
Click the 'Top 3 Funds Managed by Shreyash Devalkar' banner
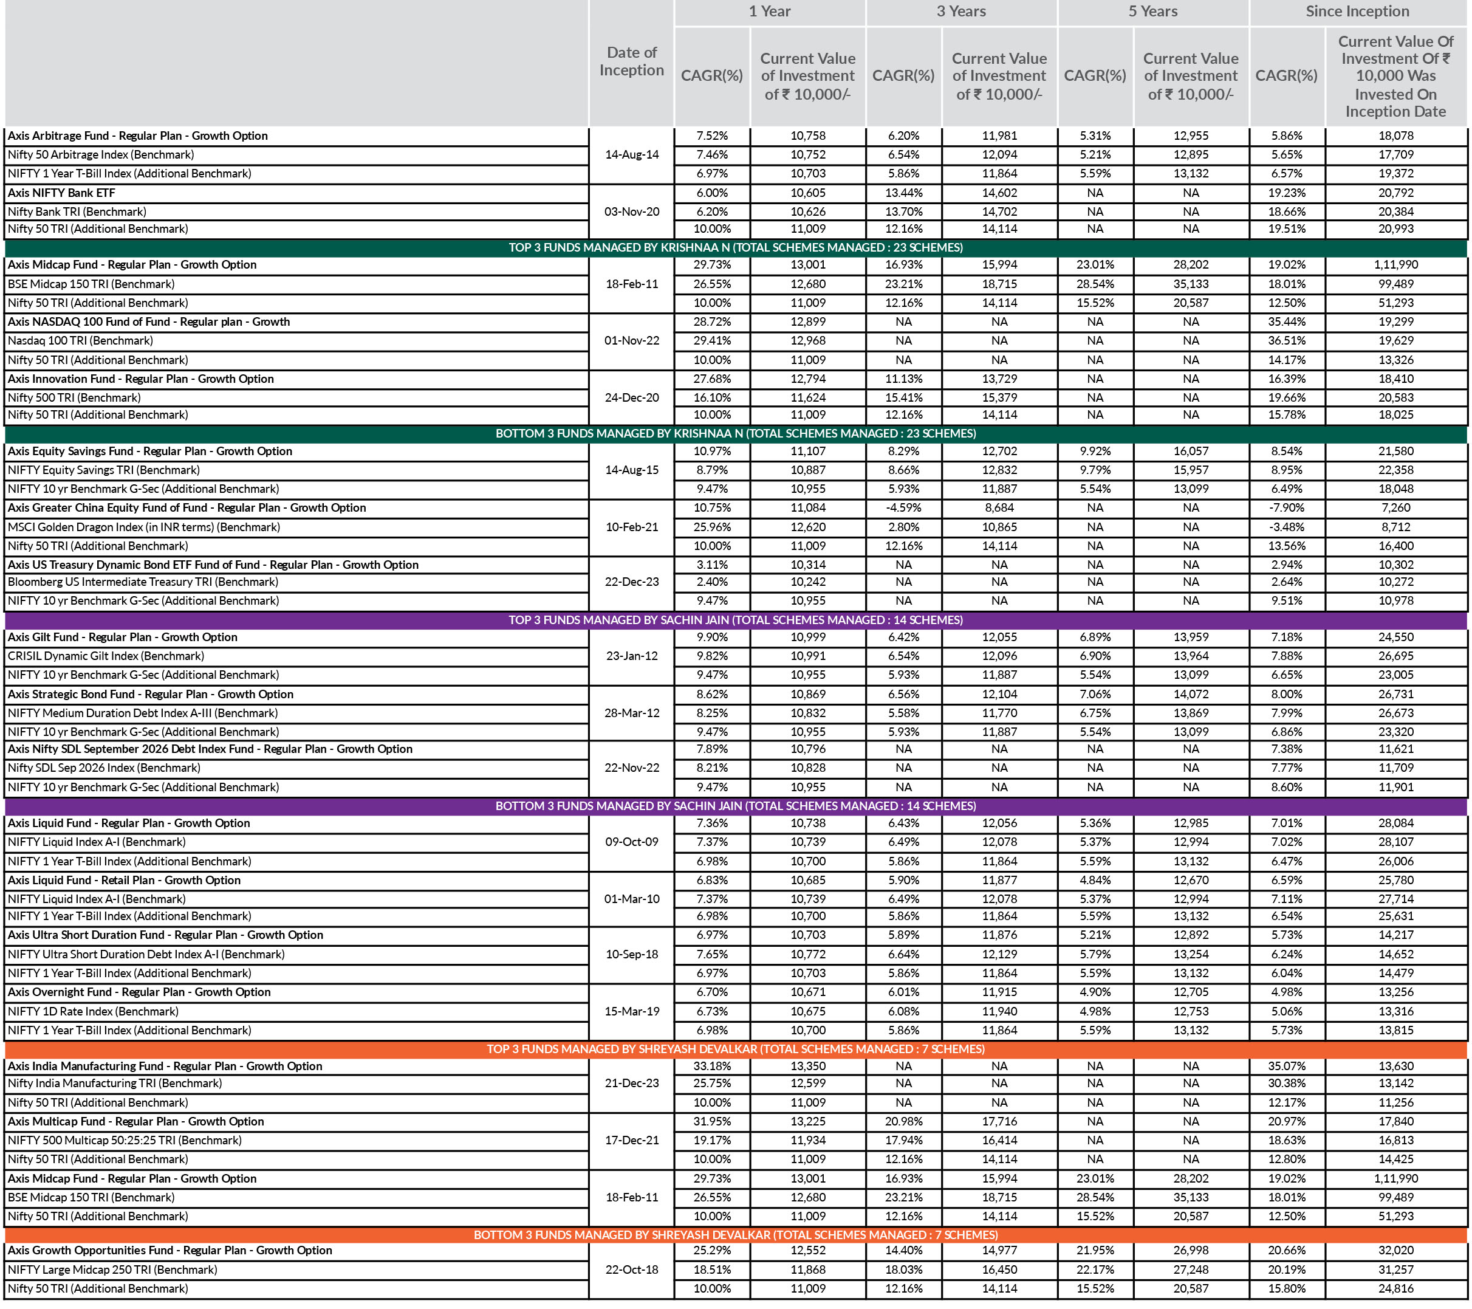click(735, 1049)
